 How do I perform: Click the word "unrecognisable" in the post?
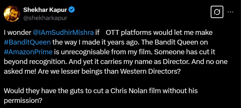point(84,52)
